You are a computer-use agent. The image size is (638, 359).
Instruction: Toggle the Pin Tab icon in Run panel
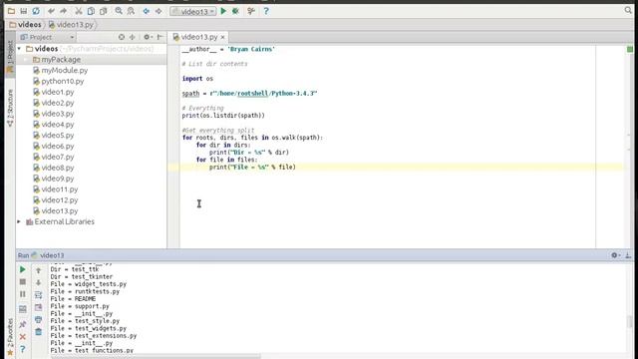(23, 324)
